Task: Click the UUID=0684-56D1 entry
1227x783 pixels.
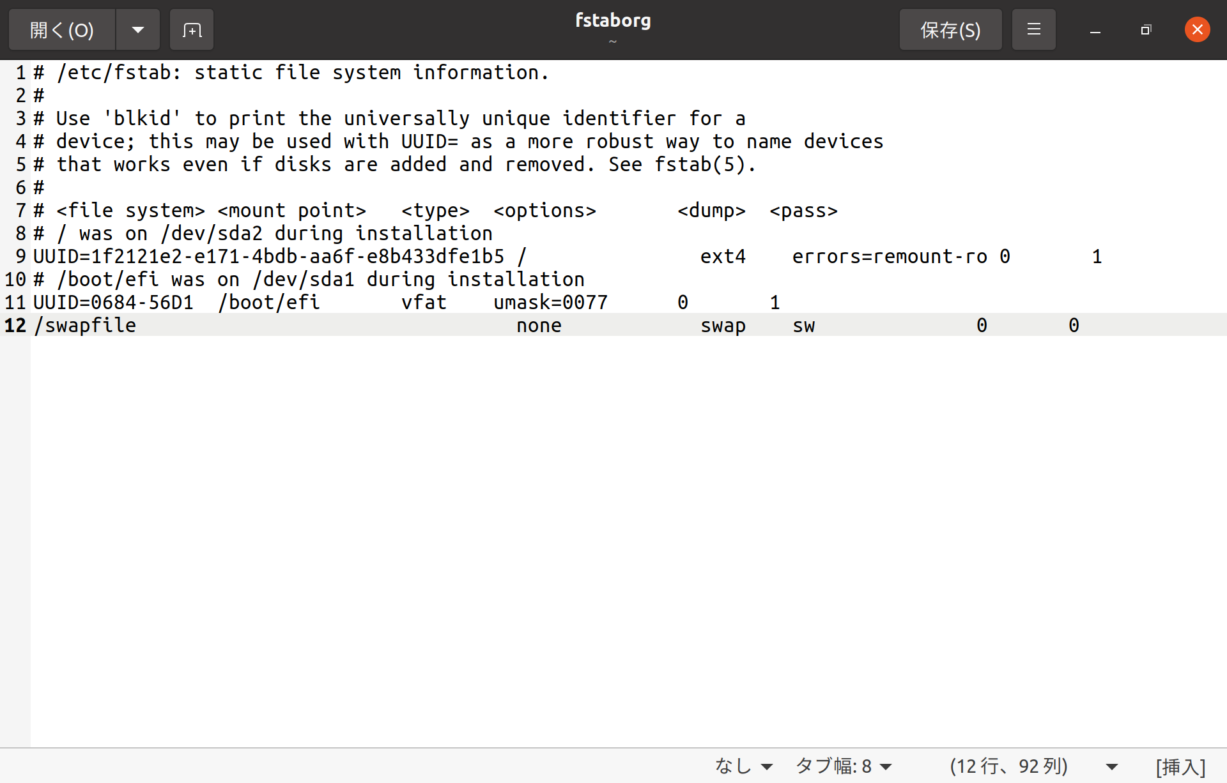Action: tap(113, 302)
